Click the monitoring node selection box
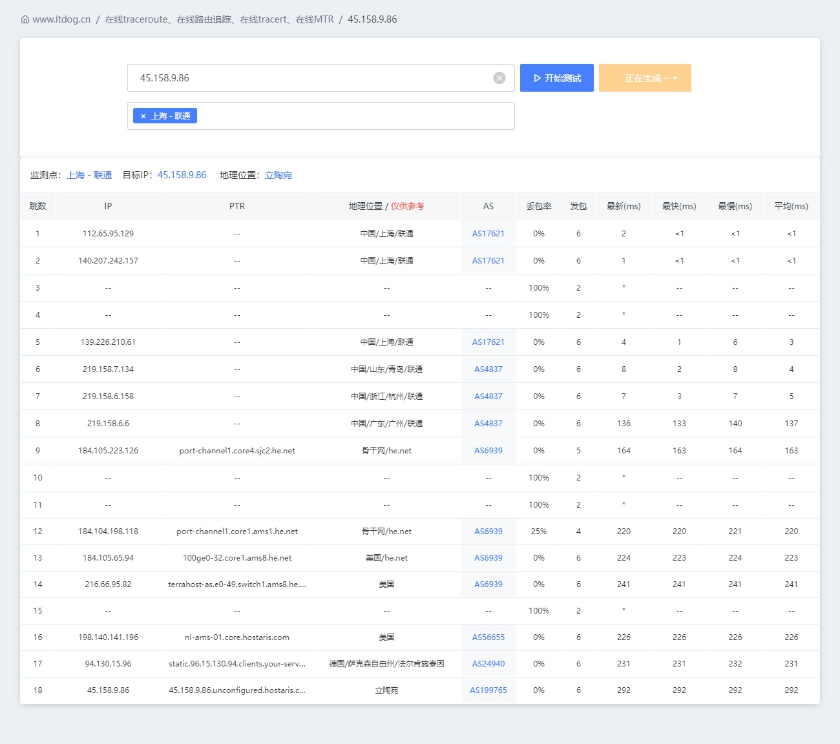The image size is (840, 744). (x=321, y=116)
